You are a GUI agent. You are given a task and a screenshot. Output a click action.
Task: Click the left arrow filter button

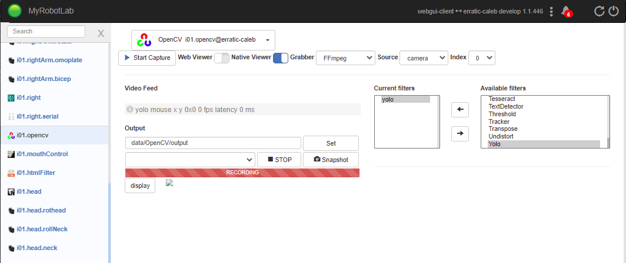click(459, 110)
